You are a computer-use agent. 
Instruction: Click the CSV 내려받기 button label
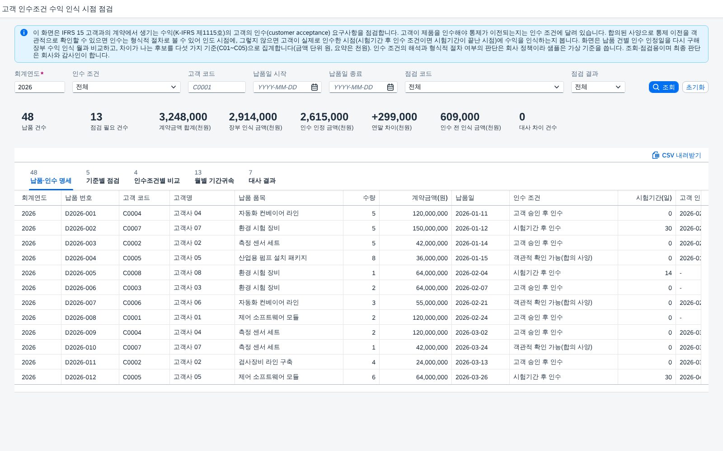[x=681, y=155]
